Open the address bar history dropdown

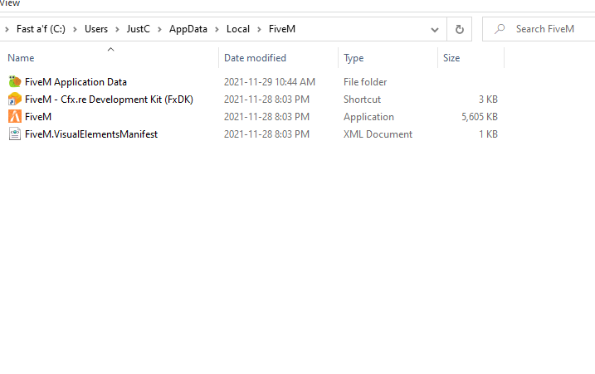click(435, 29)
